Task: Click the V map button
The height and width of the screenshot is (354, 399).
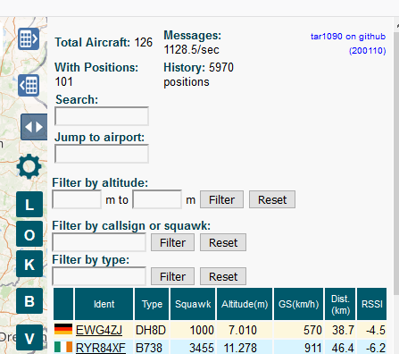Action: click(29, 338)
